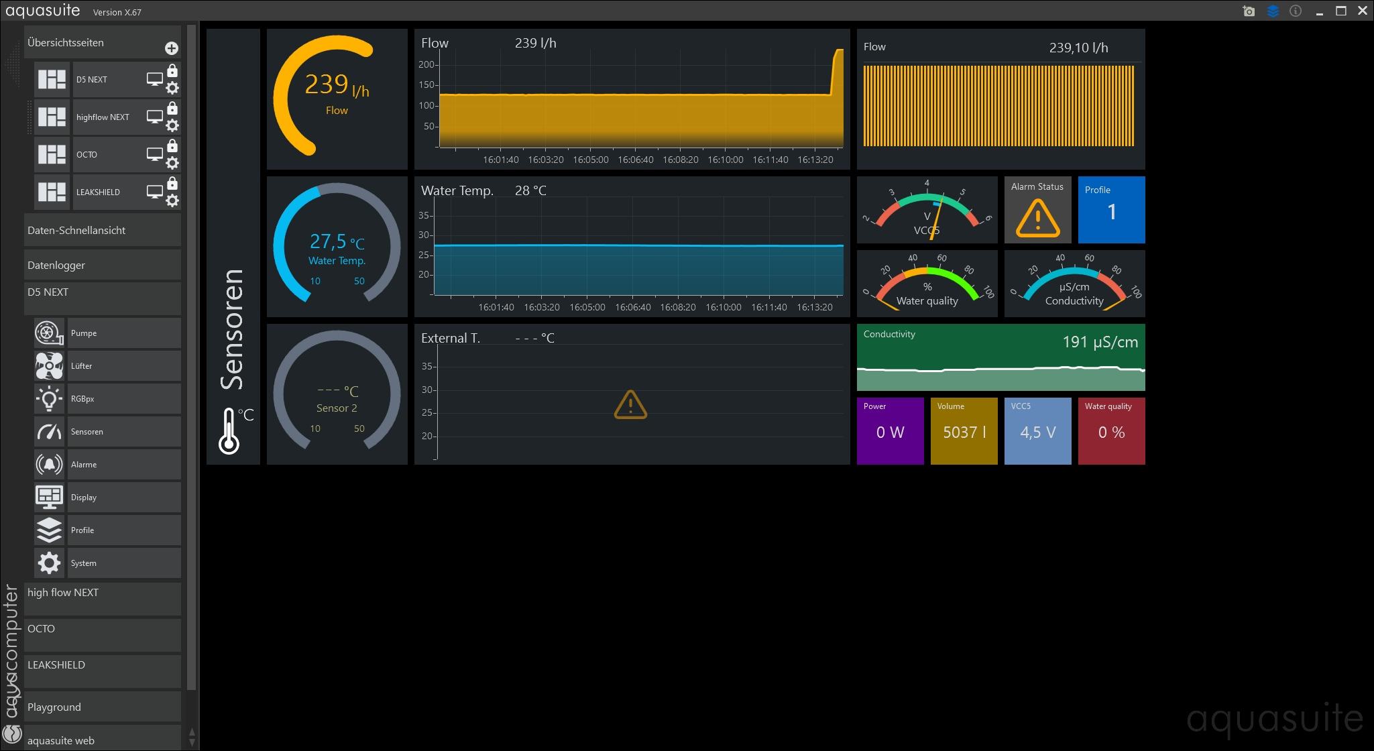The height and width of the screenshot is (751, 1374).
Task: Click the System gear icon
Action: (49, 563)
